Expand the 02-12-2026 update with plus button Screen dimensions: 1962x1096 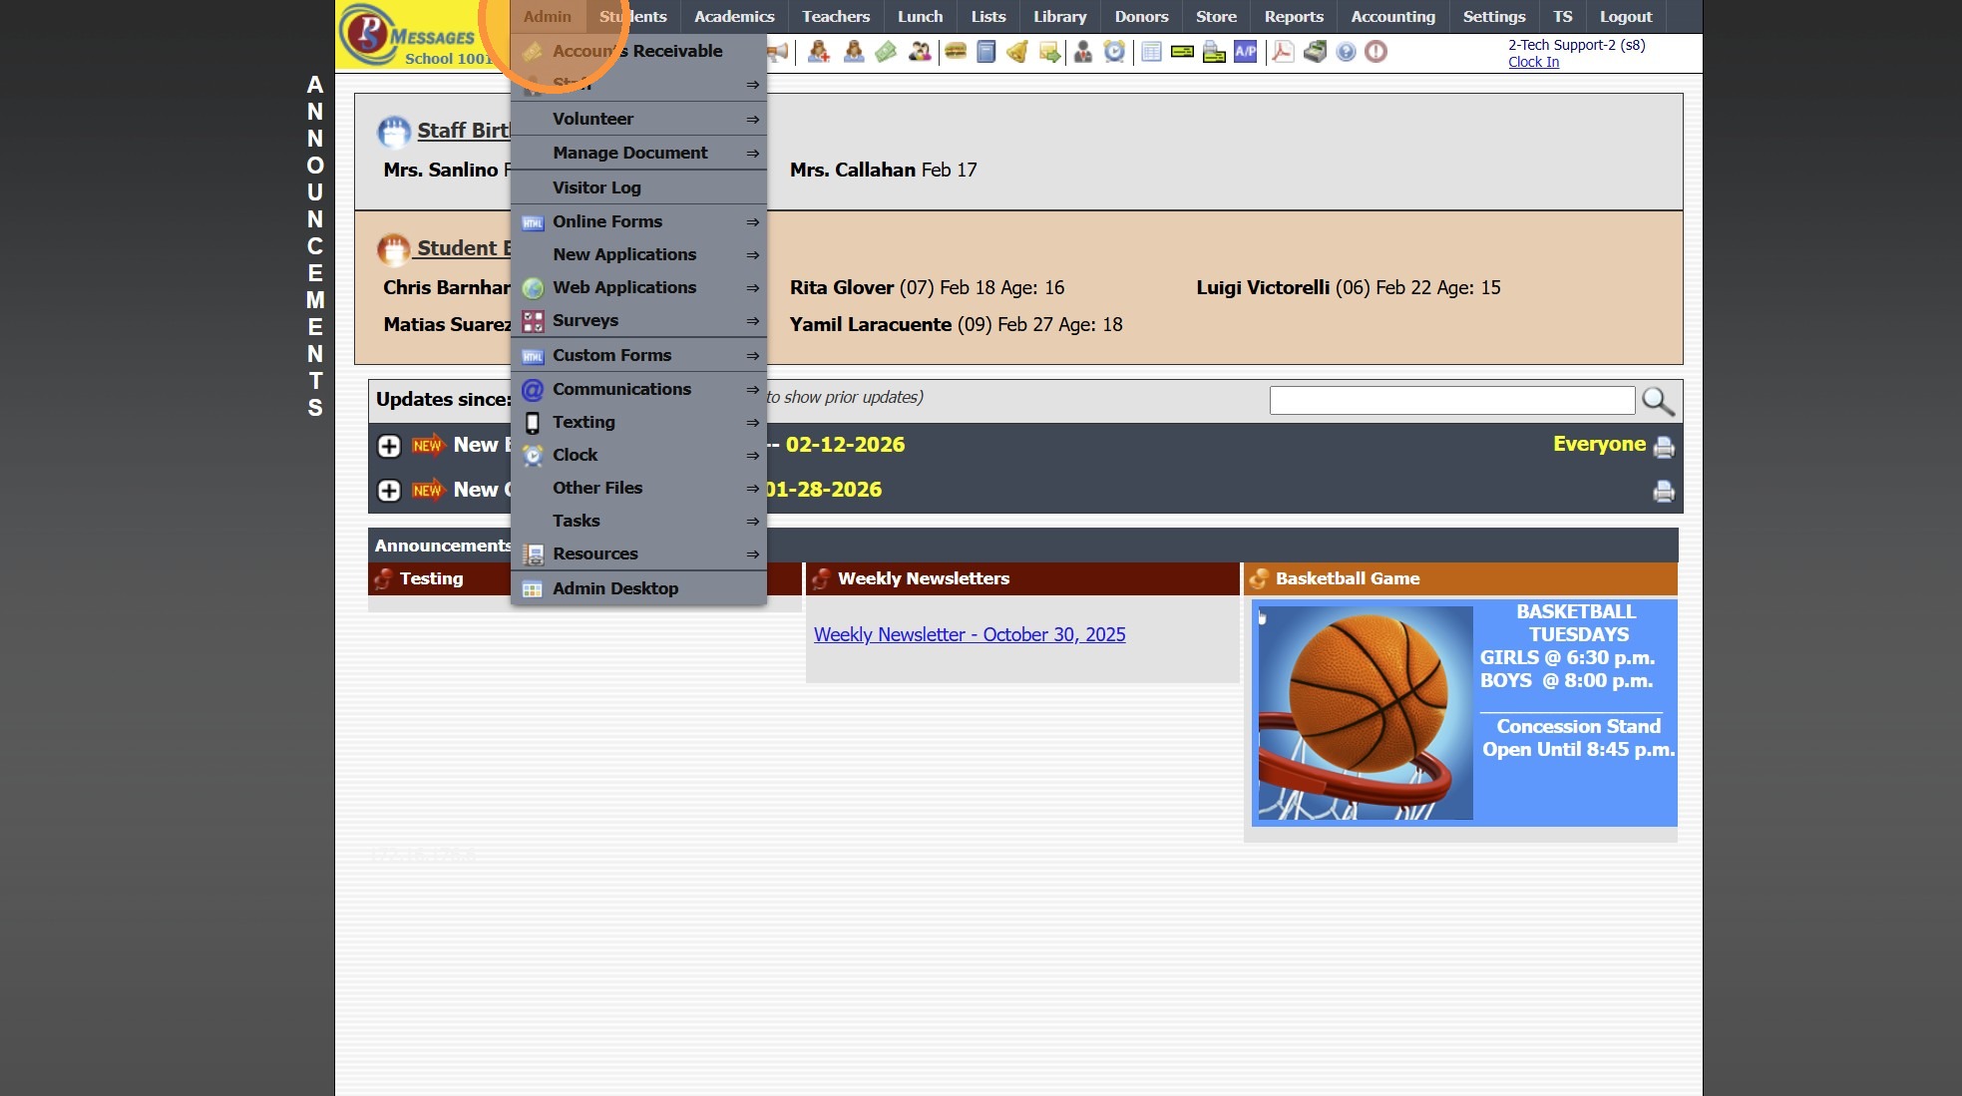point(389,446)
